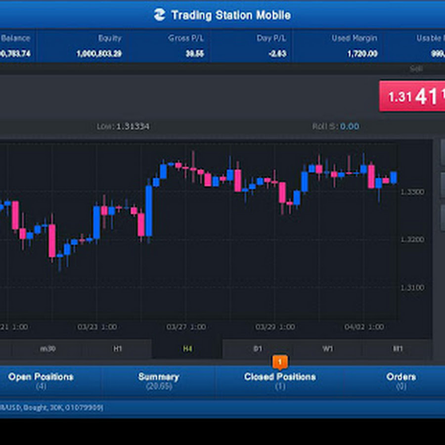This screenshot has width=445, height=445.
Task: Open the Summary tab
Action: [x=159, y=381]
